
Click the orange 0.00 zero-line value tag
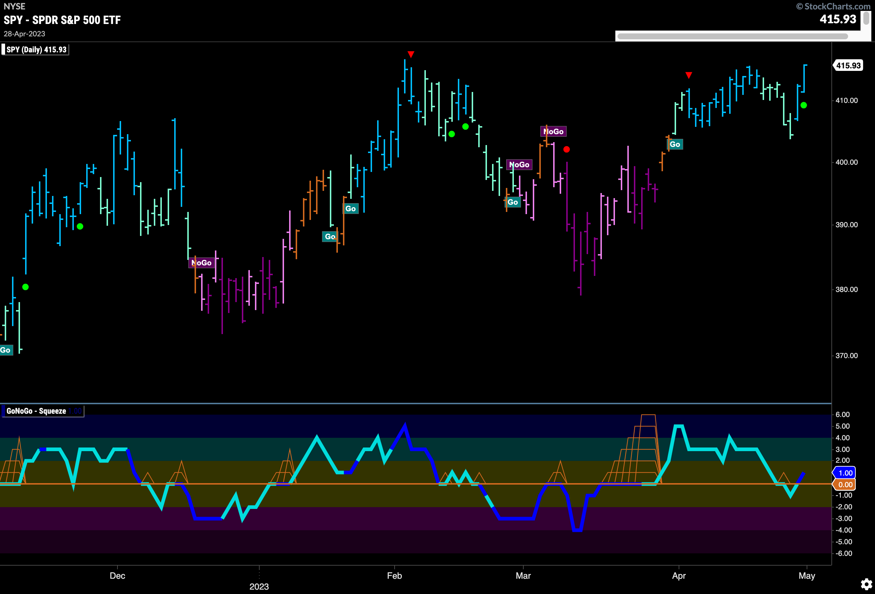(845, 485)
